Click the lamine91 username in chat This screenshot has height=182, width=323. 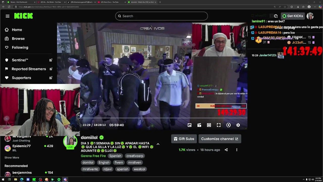259,21
